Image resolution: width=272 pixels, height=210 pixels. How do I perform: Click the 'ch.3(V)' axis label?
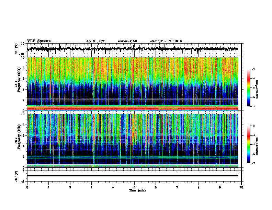[x=16, y=176]
